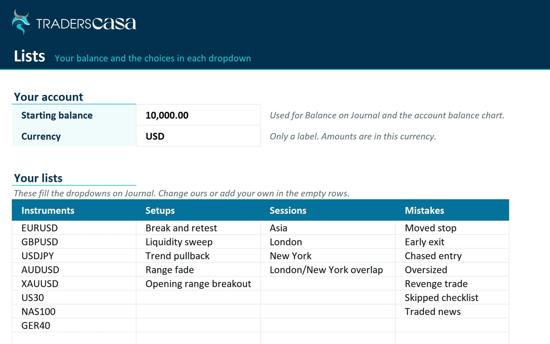Click the Lists page title
Viewport: 550px width, 344px height.
(29, 56)
